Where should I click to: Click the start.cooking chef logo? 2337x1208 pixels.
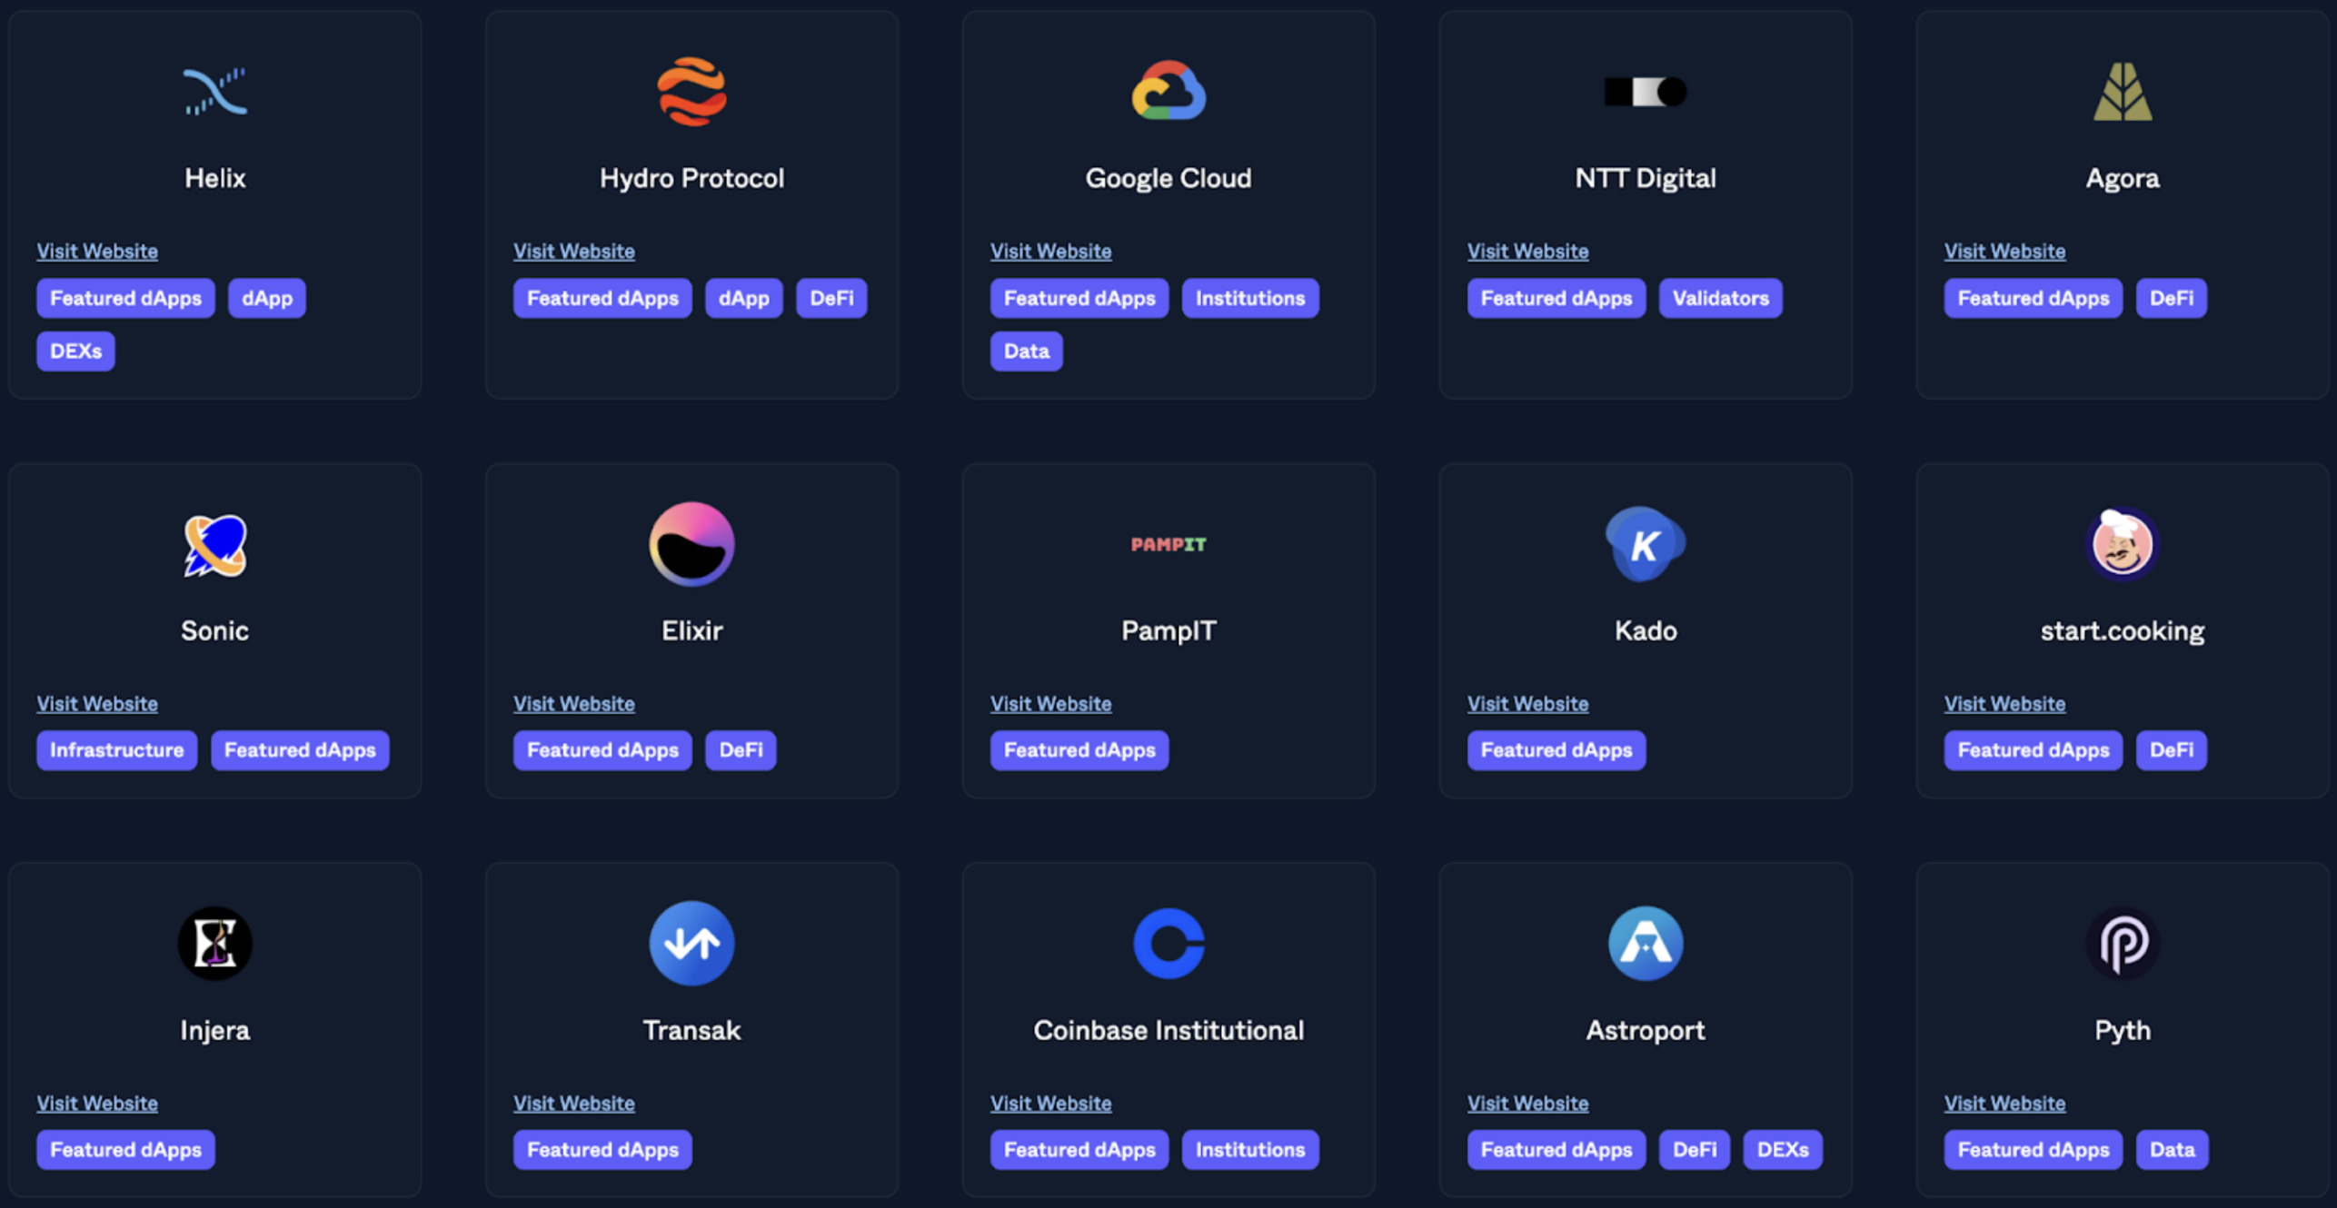pyautogui.click(x=2123, y=544)
